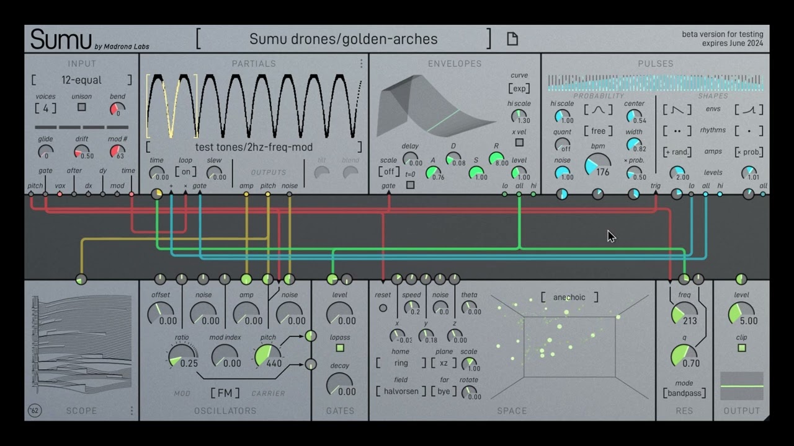794x446 pixels.
Task: Open the 12-equal tuning selector
Action: (83, 80)
